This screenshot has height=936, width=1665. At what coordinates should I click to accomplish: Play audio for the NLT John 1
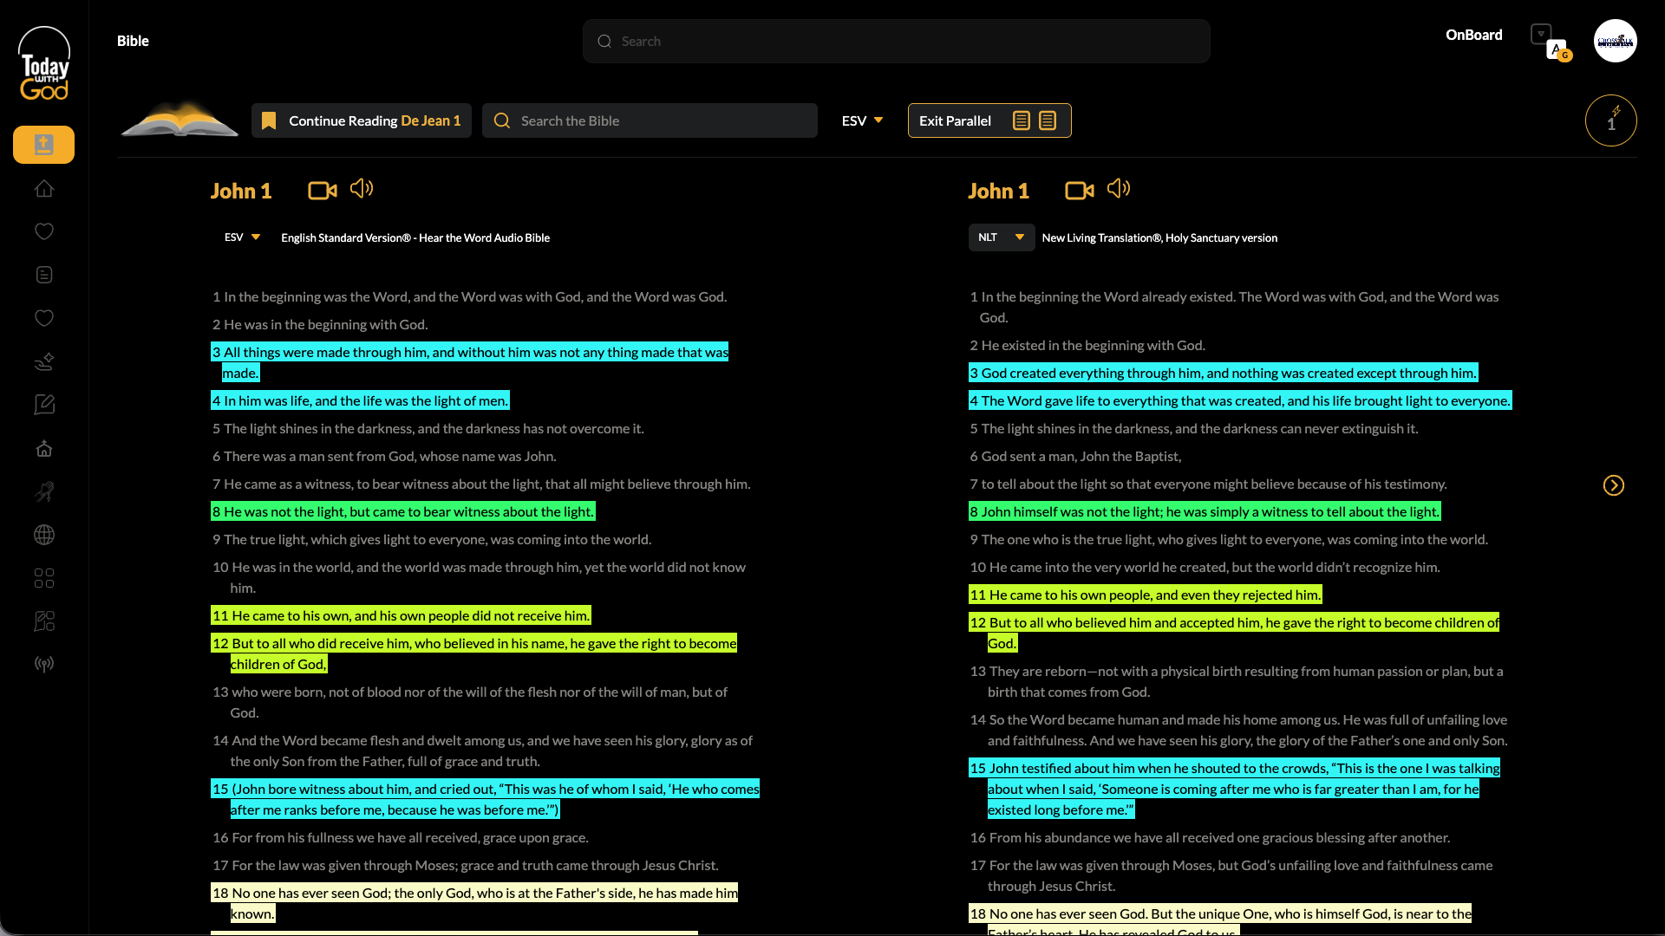point(1119,188)
